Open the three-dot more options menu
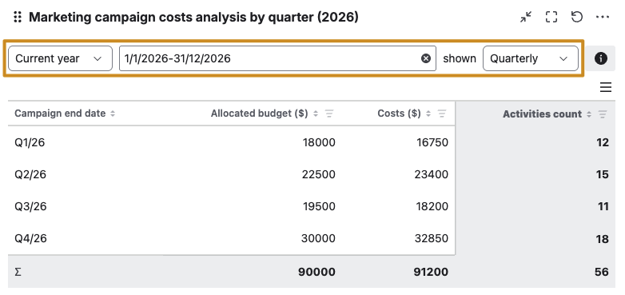This screenshot has width=625, height=295. [603, 17]
